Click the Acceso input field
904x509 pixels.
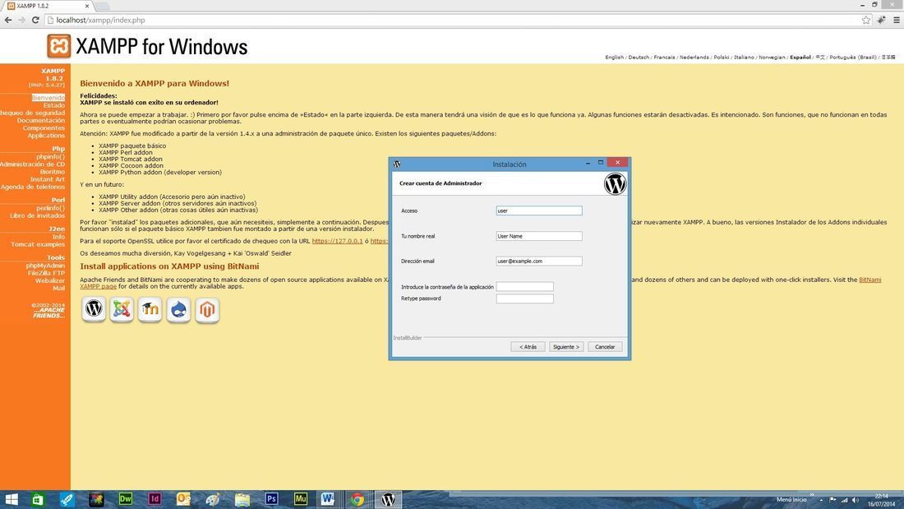pyautogui.click(x=539, y=211)
